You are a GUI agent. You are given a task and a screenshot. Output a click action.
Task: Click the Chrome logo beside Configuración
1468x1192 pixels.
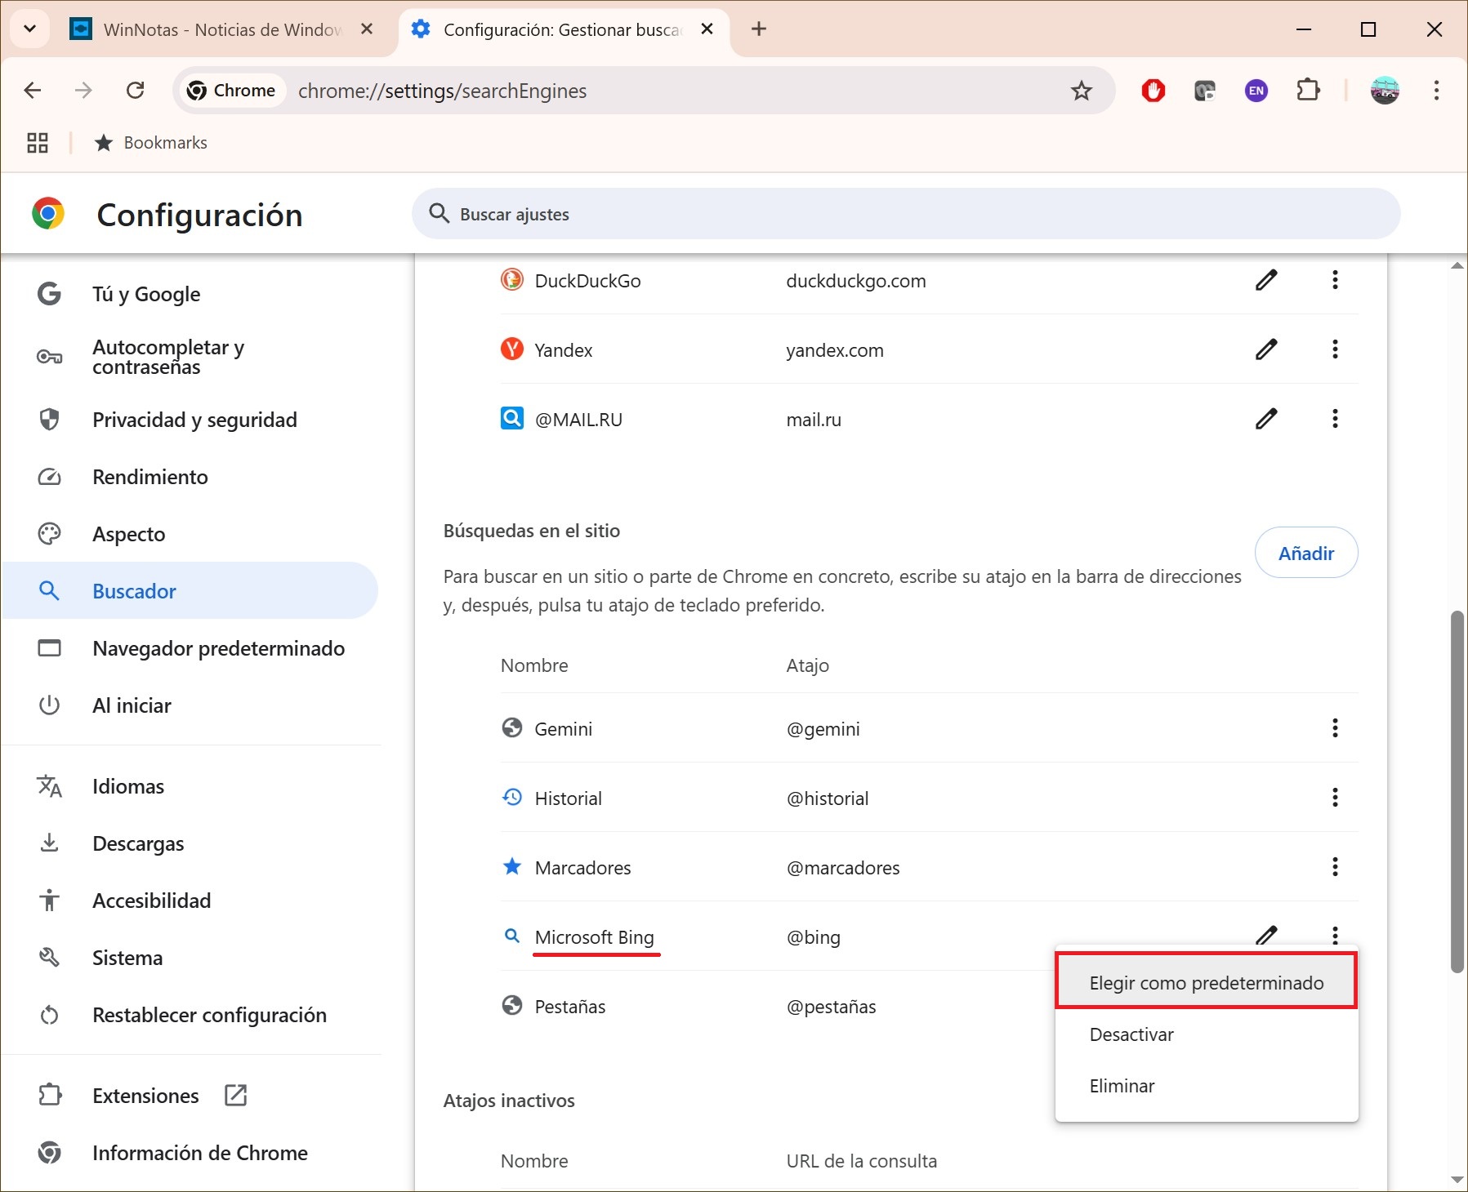(x=48, y=214)
